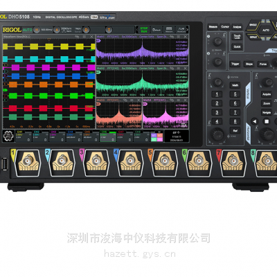Tap the on-screen STOP/RUN indicator

(144, 30)
